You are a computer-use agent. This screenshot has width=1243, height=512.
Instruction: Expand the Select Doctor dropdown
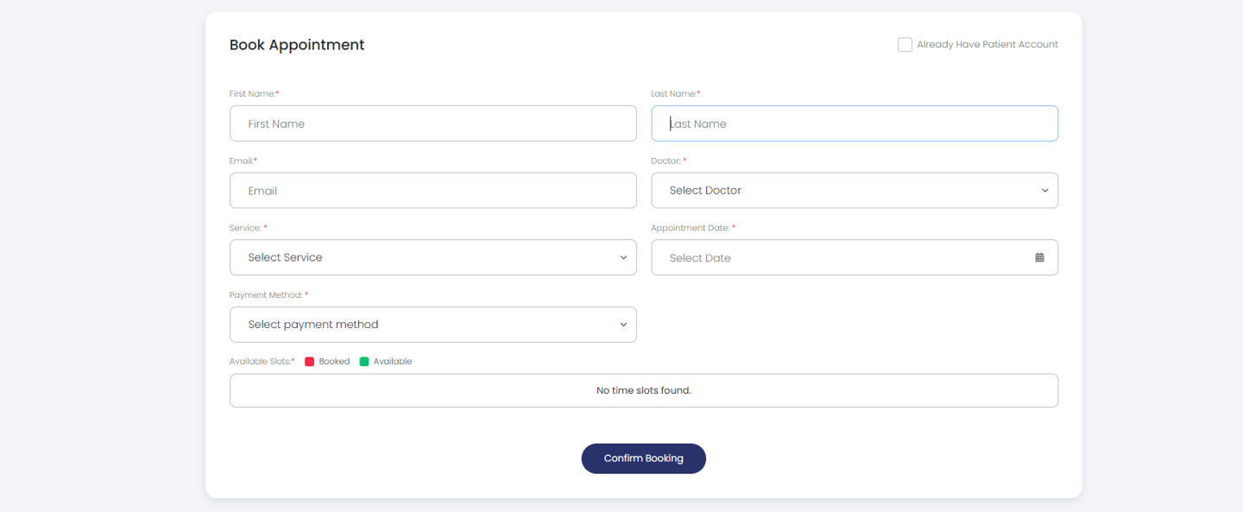click(855, 190)
